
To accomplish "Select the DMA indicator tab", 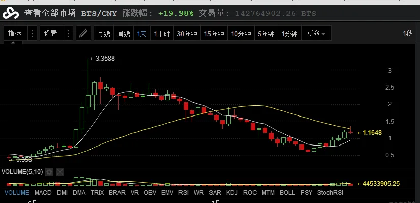I will point(79,192).
